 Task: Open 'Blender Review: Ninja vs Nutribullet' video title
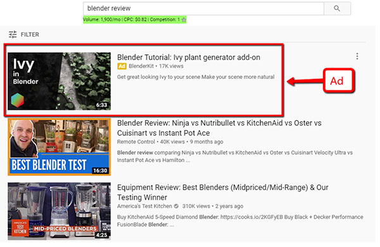point(219,128)
